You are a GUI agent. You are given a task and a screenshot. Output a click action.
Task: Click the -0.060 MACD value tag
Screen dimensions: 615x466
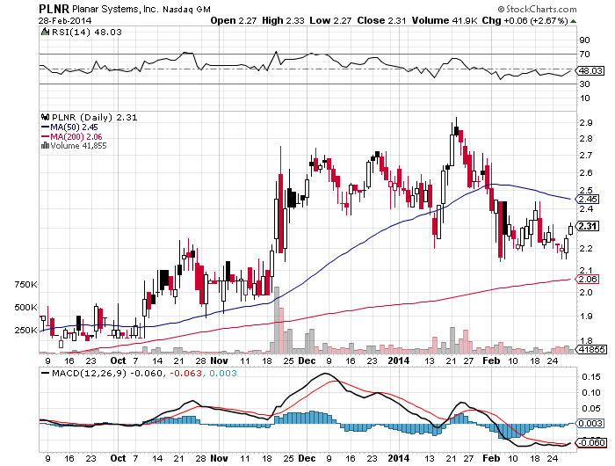(x=591, y=443)
